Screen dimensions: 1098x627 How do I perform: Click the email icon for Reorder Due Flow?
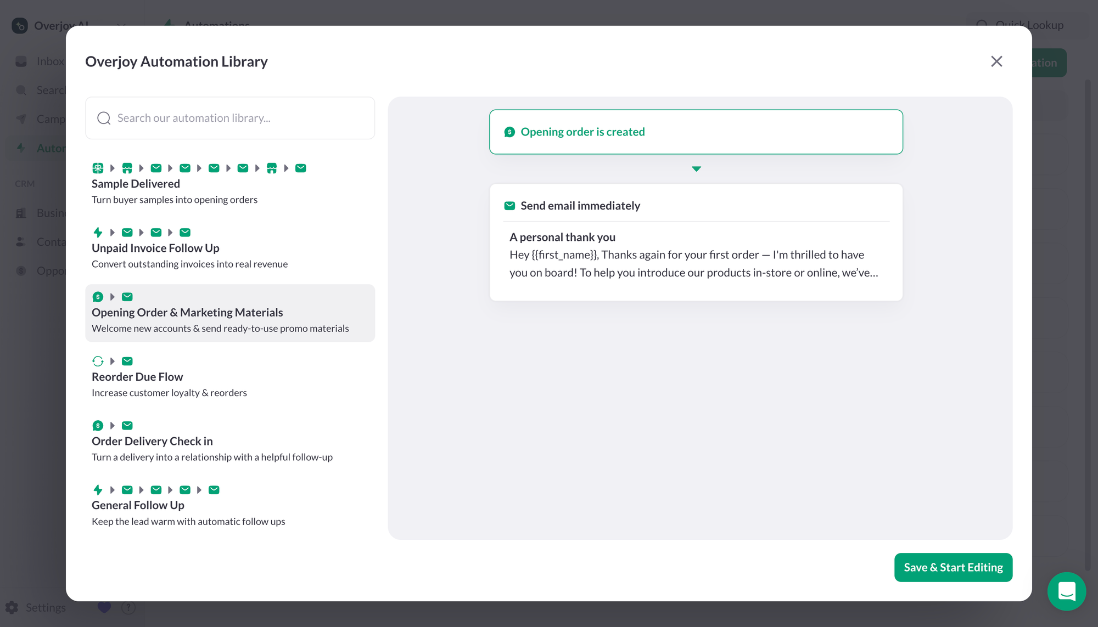click(127, 361)
